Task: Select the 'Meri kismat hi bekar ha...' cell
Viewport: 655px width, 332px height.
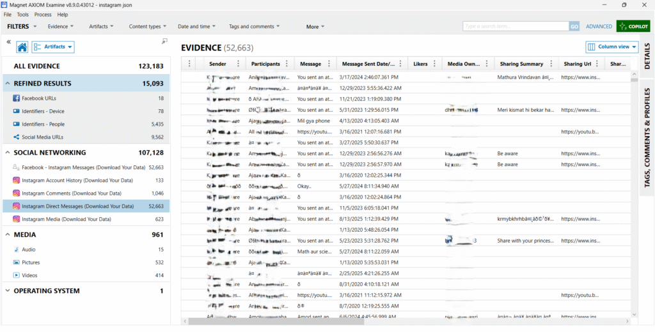Action: pyautogui.click(x=526, y=110)
